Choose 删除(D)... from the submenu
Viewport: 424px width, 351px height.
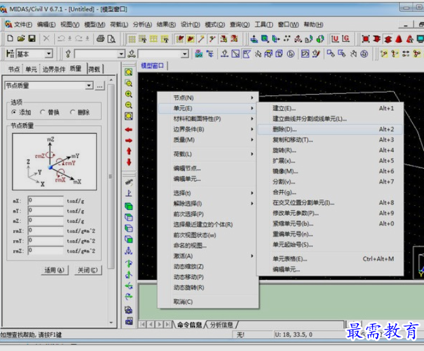[330, 129]
